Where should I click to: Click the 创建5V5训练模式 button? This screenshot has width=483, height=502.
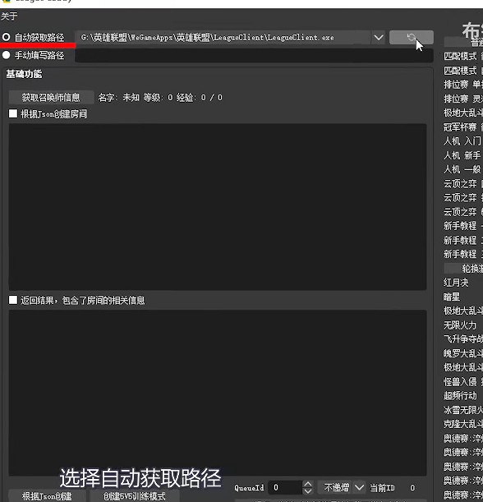pos(134,496)
